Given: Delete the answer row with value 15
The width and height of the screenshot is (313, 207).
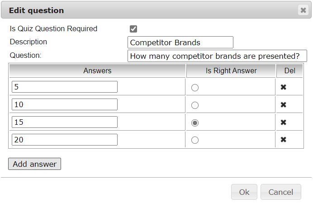Looking at the screenshot, I should tap(284, 122).
